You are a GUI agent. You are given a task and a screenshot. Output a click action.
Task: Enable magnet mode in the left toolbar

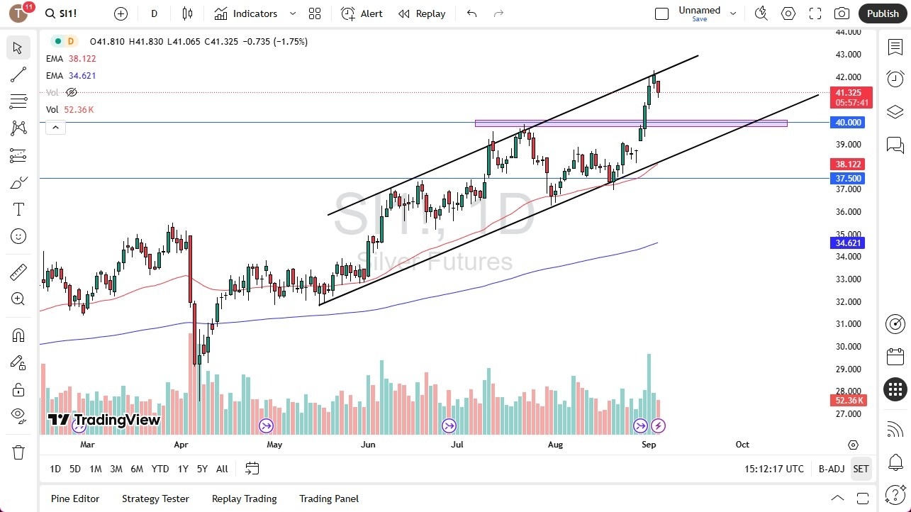(18, 335)
